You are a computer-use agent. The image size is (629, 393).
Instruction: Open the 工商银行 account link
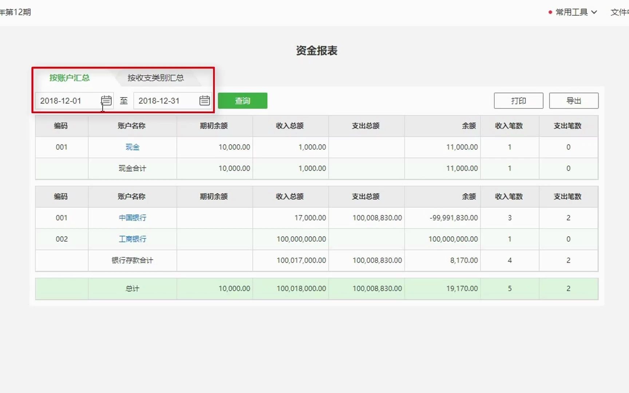pyautogui.click(x=132, y=239)
